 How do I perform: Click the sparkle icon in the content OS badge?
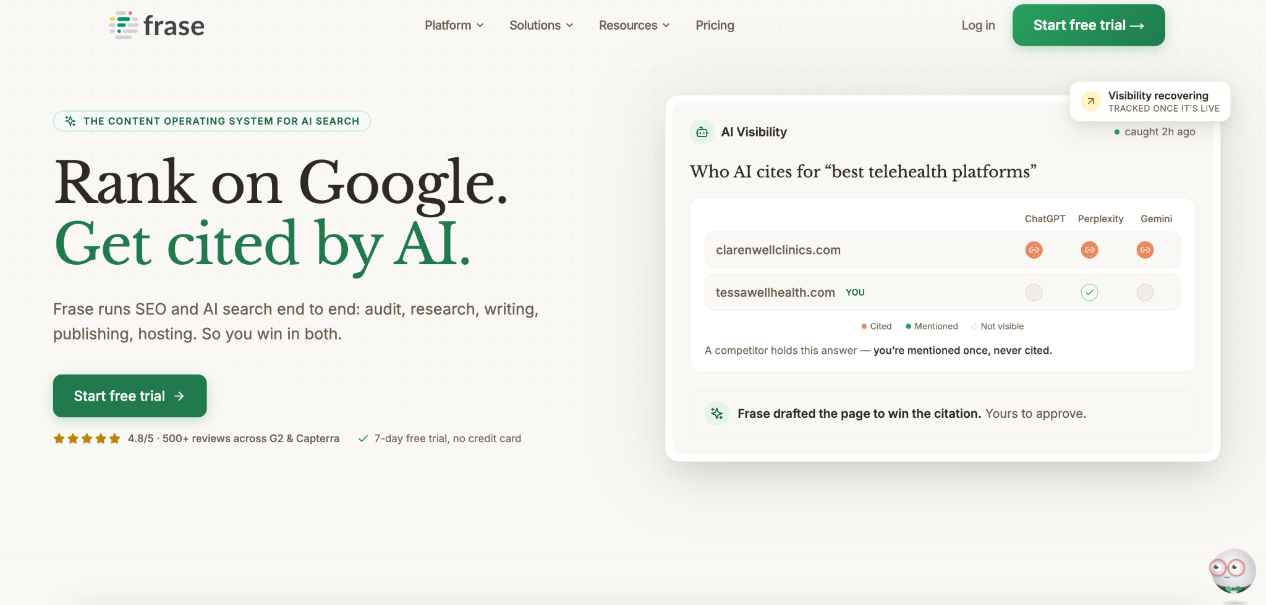[70, 121]
